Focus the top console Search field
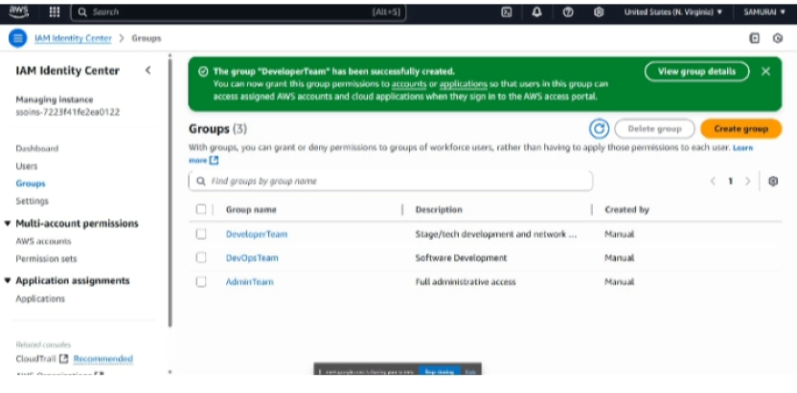 [239, 12]
